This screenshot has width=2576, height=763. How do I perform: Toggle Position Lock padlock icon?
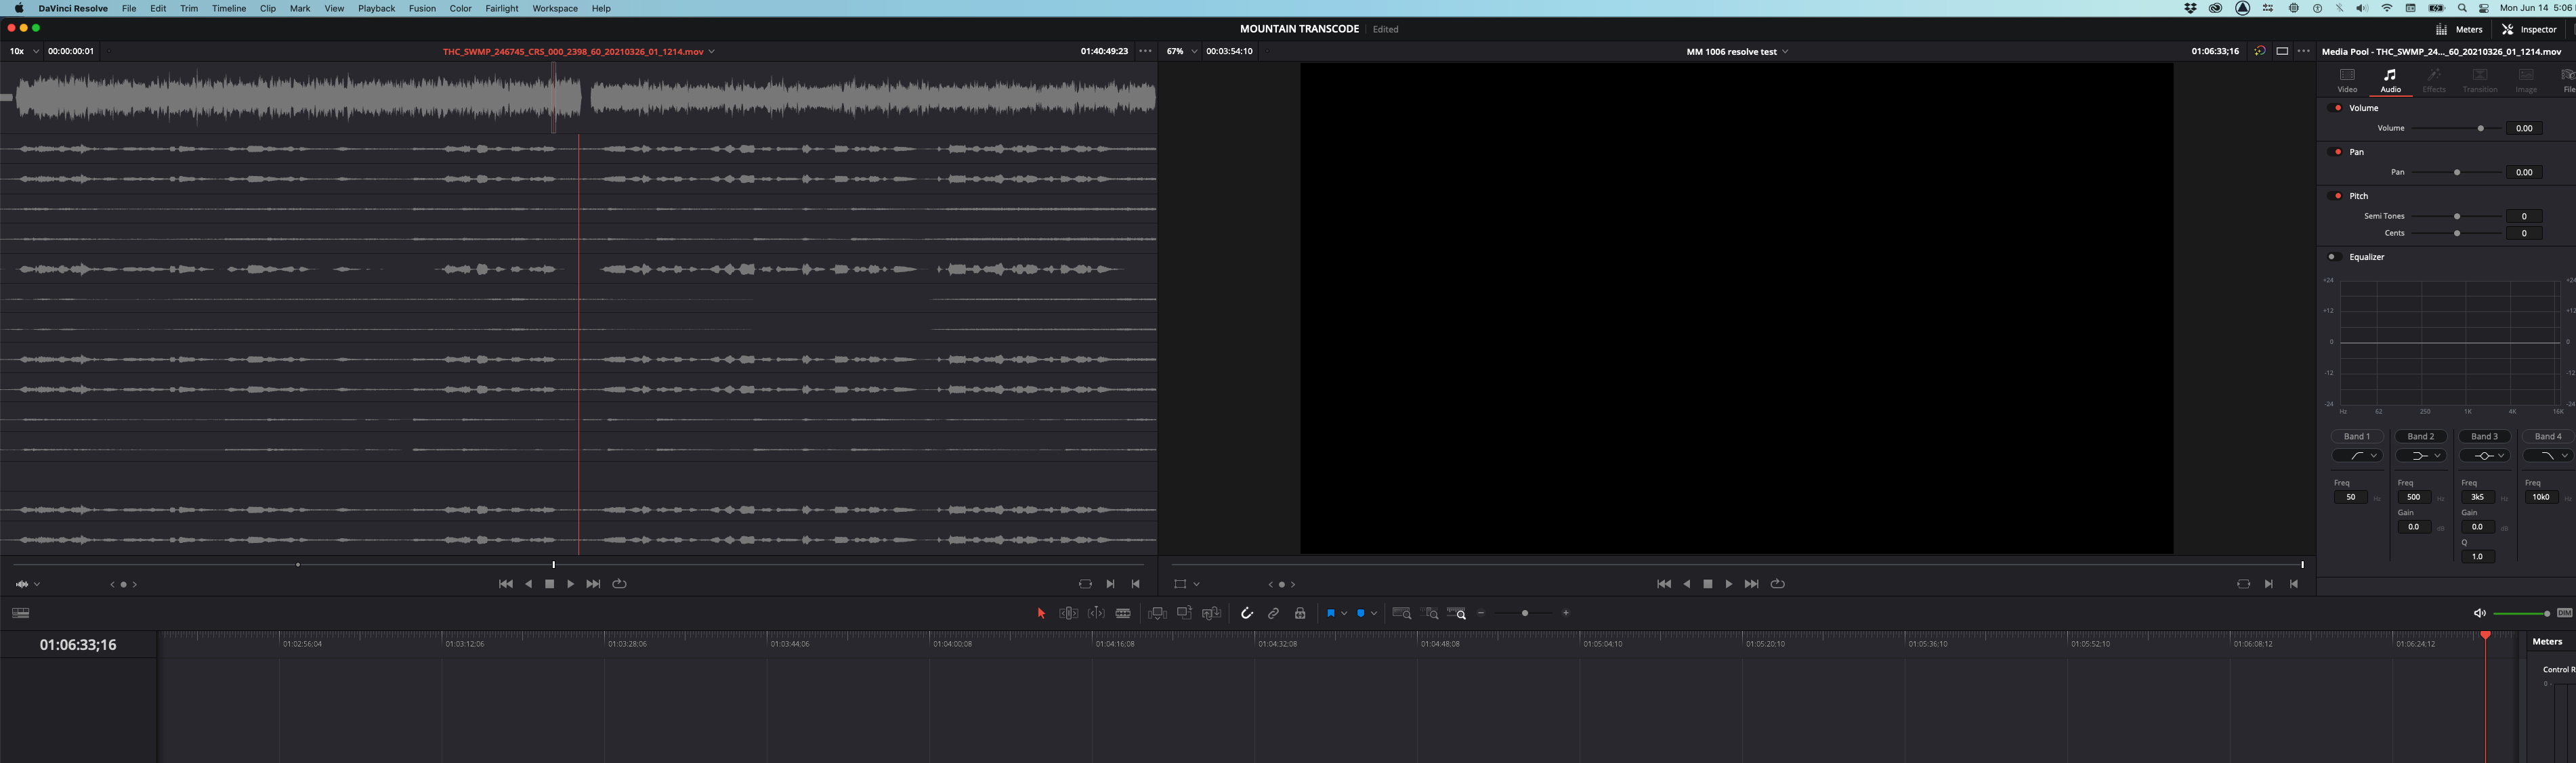click(x=1300, y=613)
